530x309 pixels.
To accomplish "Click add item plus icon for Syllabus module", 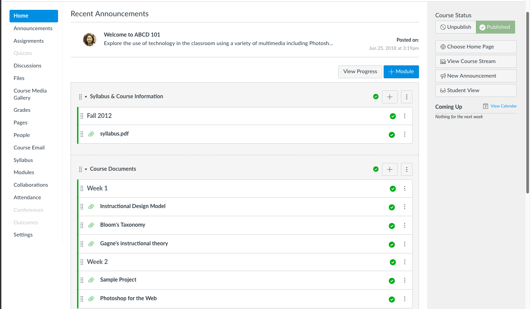I will point(389,97).
